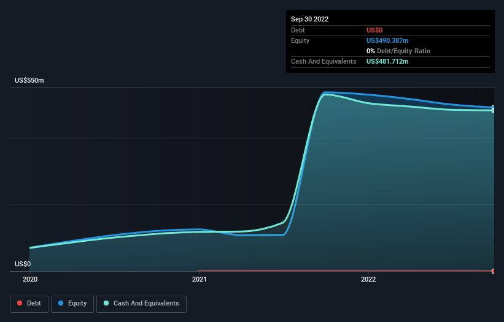Image resolution: width=504 pixels, height=322 pixels.
Task: Click the US$481.712m cash value
Action: pos(387,61)
